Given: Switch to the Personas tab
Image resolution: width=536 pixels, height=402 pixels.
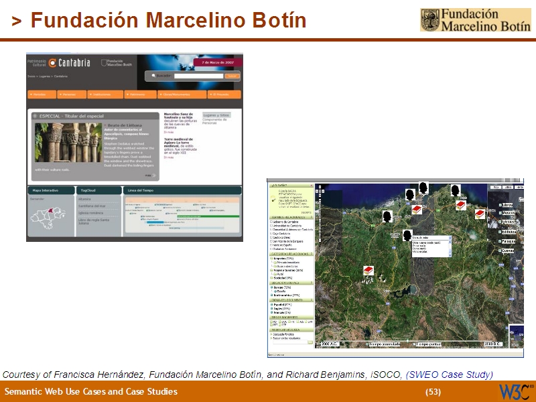Looking at the screenshot, I should tap(68, 94).
